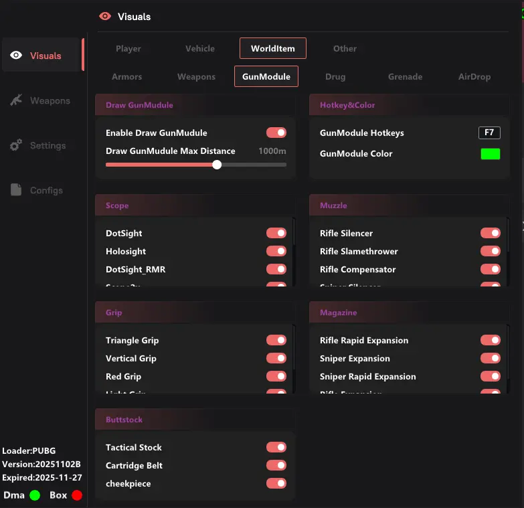Click the F7 GunModule hotkey button
Viewport: 524px width, 508px height.
[x=489, y=133]
